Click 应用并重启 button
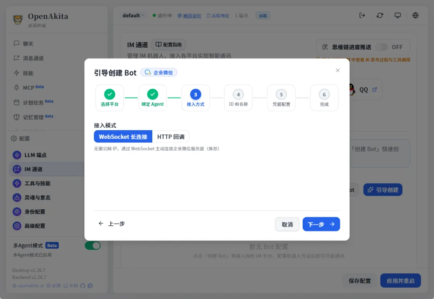The width and height of the screenshot is (434, 299). (x=401, y=281)
